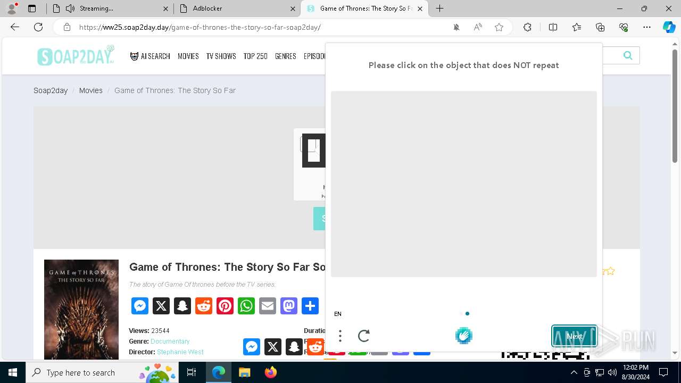Mute the Streaming tab audio icon

click(x=70, y=9)
